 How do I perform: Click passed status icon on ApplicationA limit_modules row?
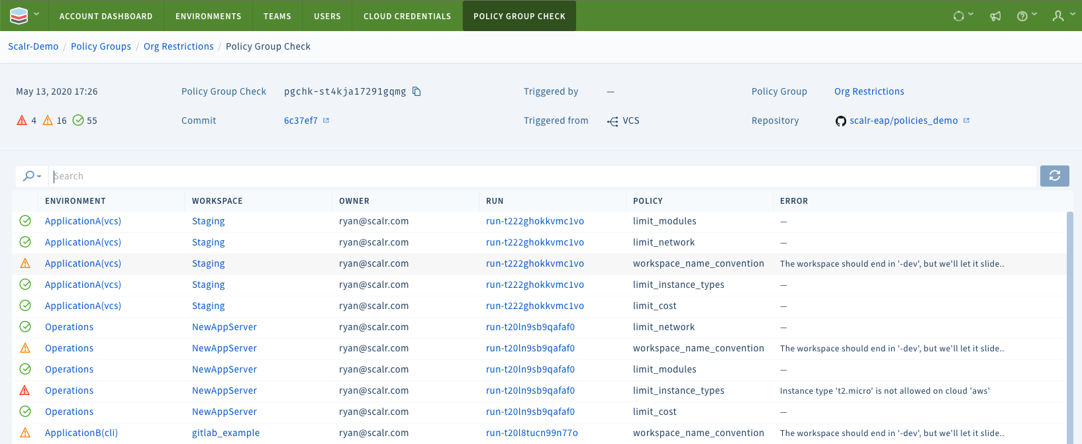25,221
